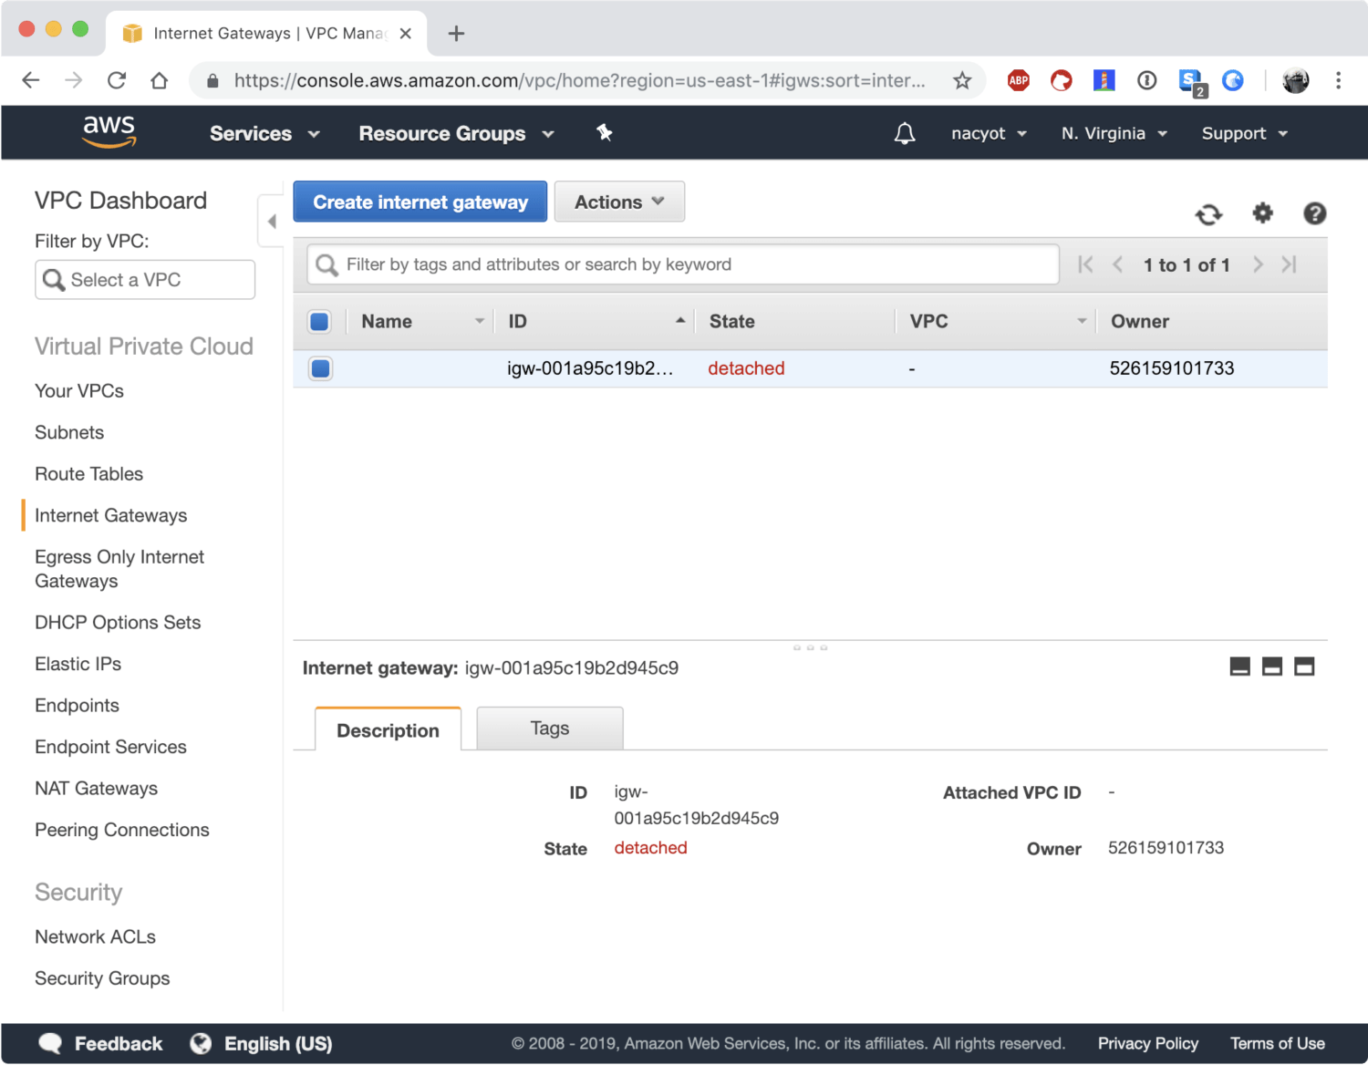Expand the Resource Groups dropdown
1368x1065 pixels.
[456, 134]
